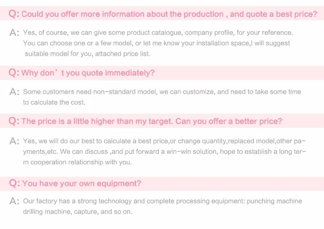The height and width of the screenshot is (229, 324).
Task: Click the A: marker before 'Some customers need'
Action: click(14, 92)
